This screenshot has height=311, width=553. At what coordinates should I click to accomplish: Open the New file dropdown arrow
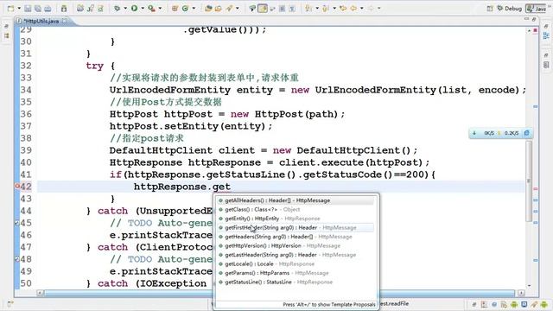click(19, 8)
